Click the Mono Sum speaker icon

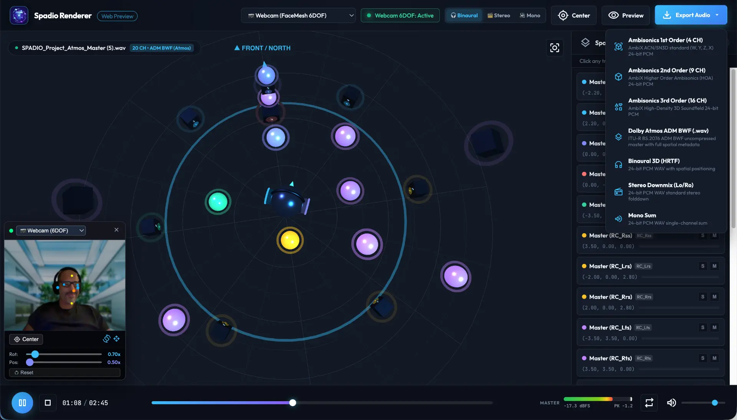pyautogui.click(x=618, y=219)
